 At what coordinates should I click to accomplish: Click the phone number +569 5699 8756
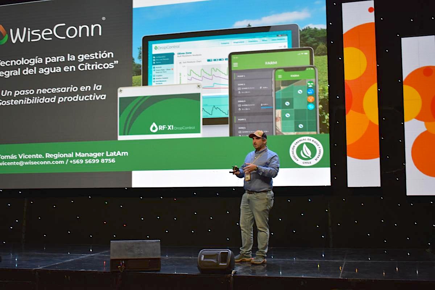pyautogui.click(x=92, y=161)
